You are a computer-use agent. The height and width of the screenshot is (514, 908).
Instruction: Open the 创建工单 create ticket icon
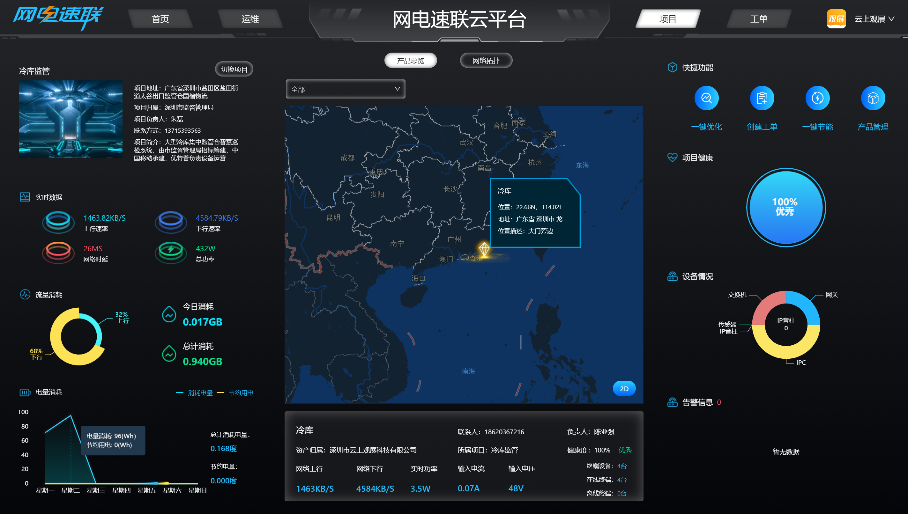pos(762,98)
